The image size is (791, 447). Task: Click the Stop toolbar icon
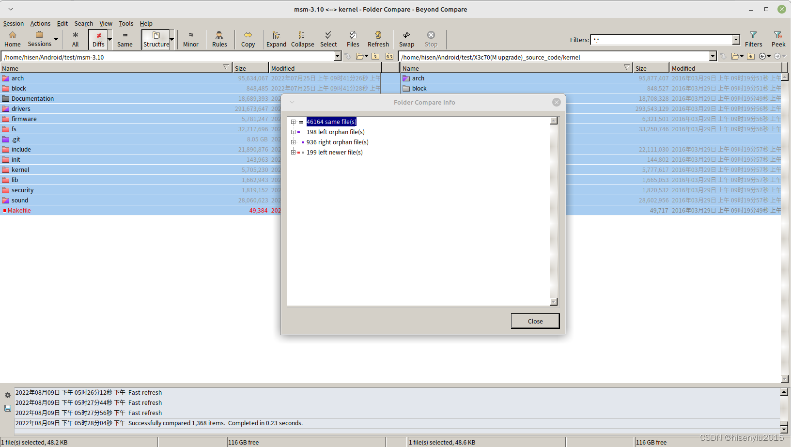431,39
